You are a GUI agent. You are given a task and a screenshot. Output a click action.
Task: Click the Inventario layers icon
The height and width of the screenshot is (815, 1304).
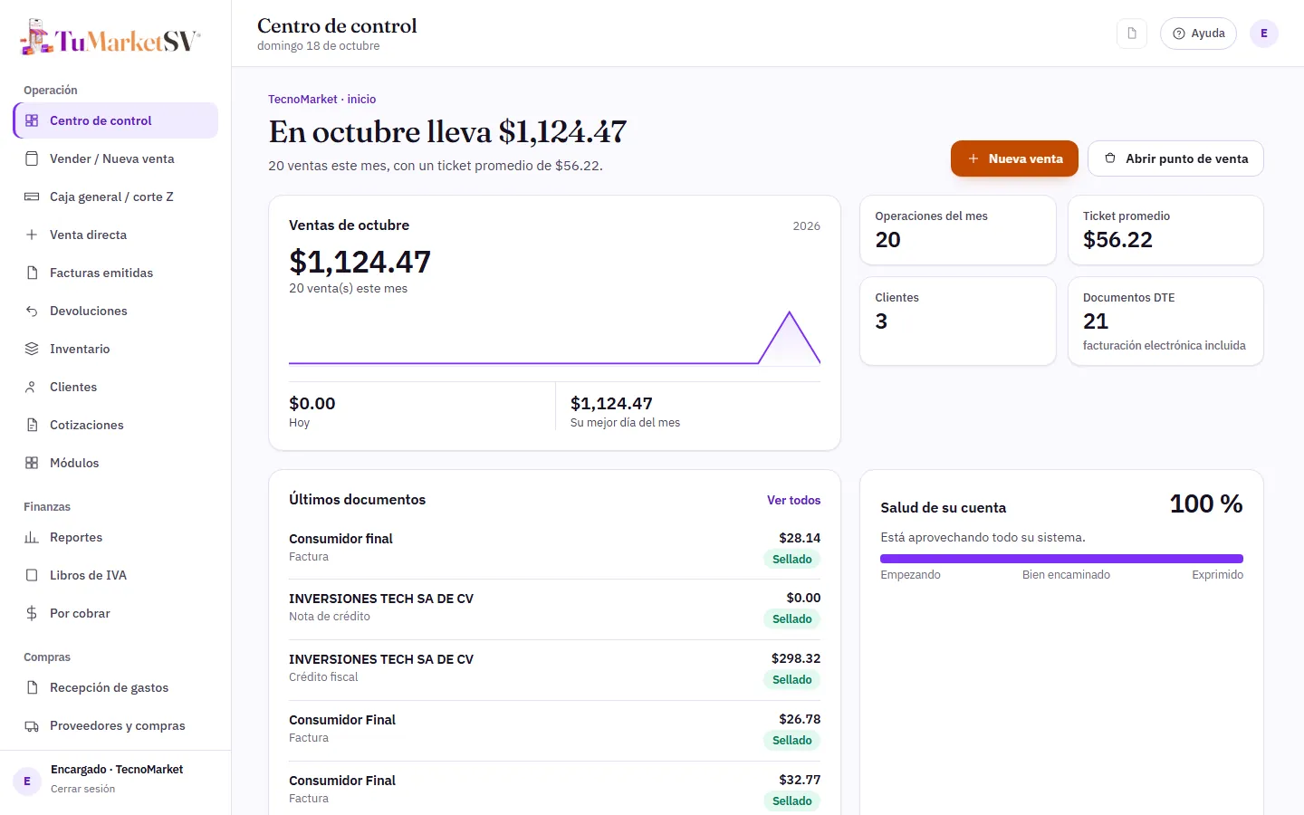tap(32, 349)
